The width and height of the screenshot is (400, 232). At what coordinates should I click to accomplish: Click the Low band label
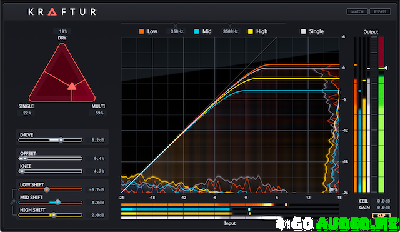click(x=152, y=31)
